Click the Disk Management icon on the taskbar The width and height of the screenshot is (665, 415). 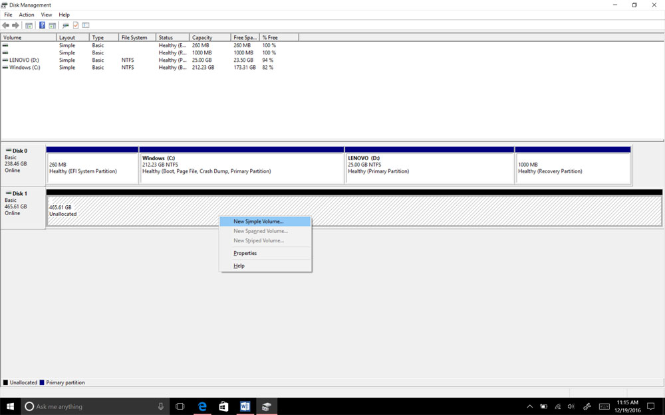266,406
